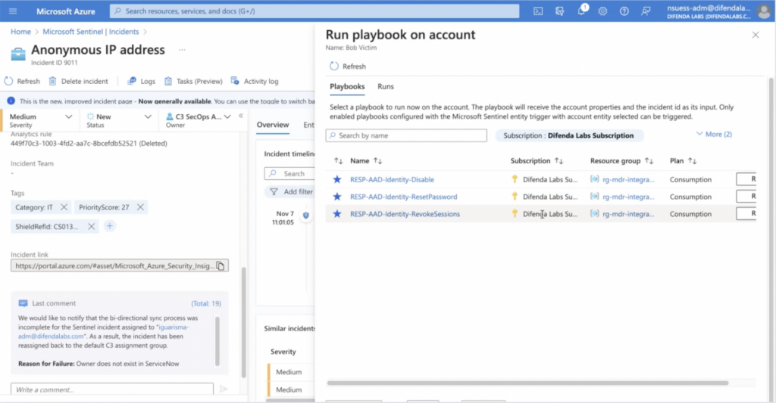The width and height of the screenshot is (776, 403).
Task: Open portal settings gear
Action: pos(602,11)
